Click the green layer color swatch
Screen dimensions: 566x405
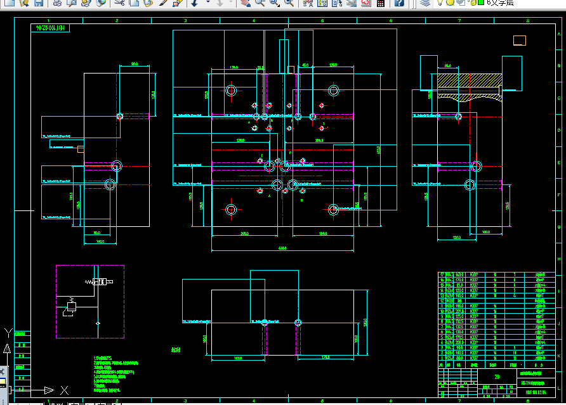[481, 3]
